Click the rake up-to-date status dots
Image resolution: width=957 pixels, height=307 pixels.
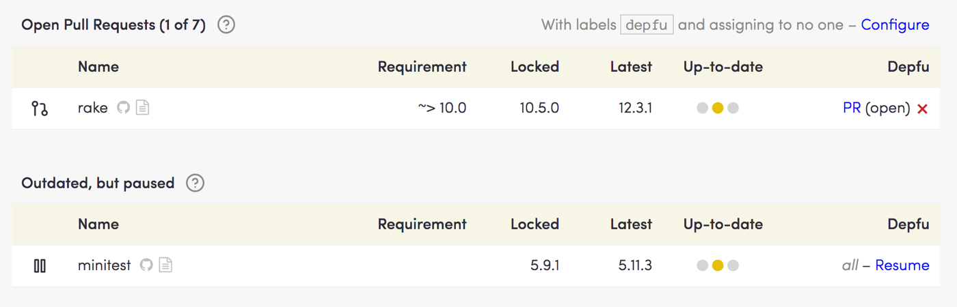(718, 108)
